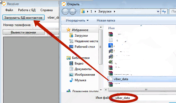176x103 pixels.
Task: Click the refresh icon beside address bar
Action: 164,11
